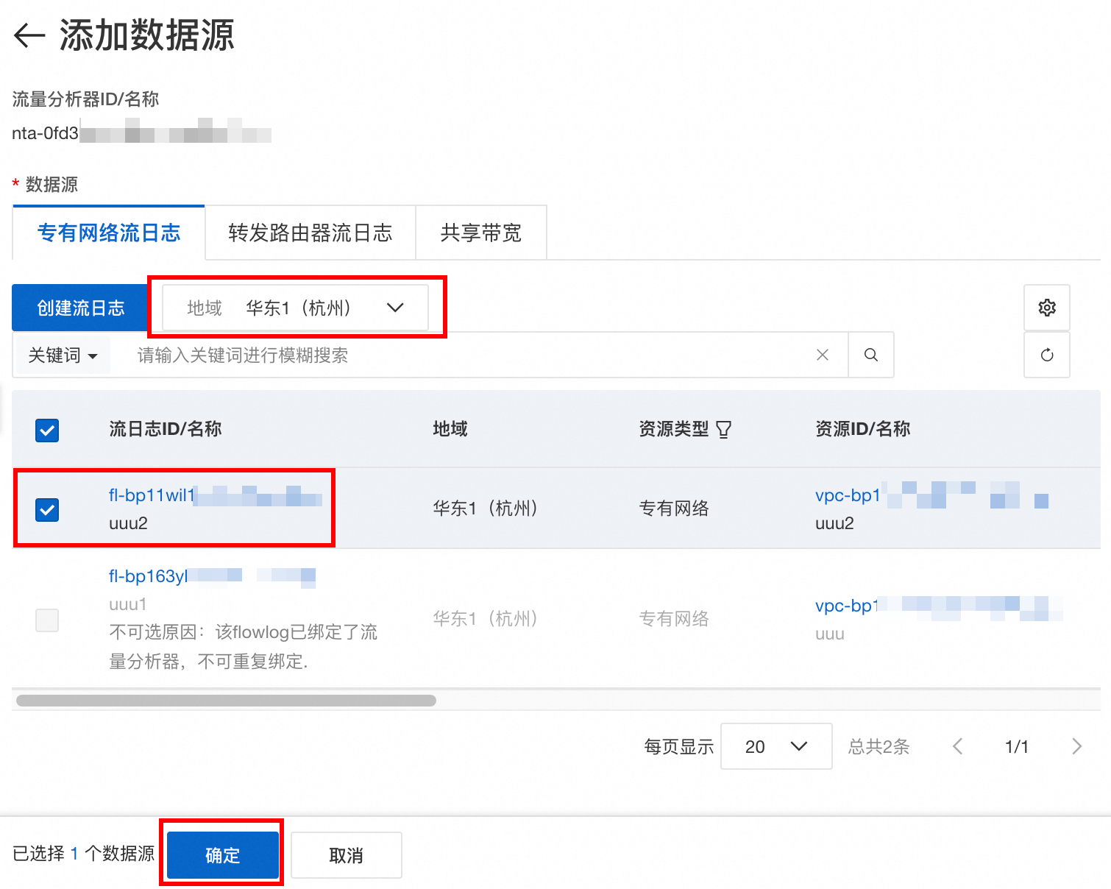The width and height of the screenshot is (1111, 889).
Task: Click analyzer ID text nta-0fd3
Action: pyautogui.click(x=46, y=133)
